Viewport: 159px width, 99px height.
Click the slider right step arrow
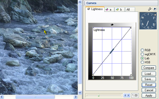[x=128, y=95]
